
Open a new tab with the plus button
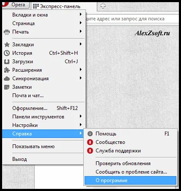tap(103, 6)
